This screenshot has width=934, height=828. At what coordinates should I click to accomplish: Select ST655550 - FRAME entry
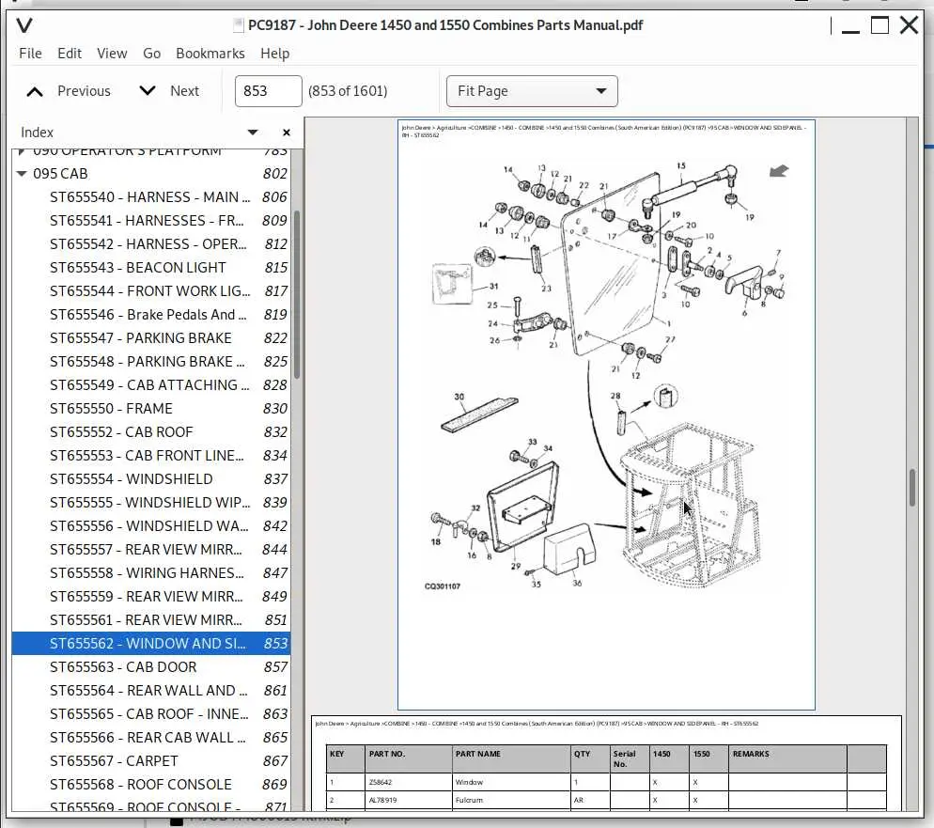coord(151,409)
